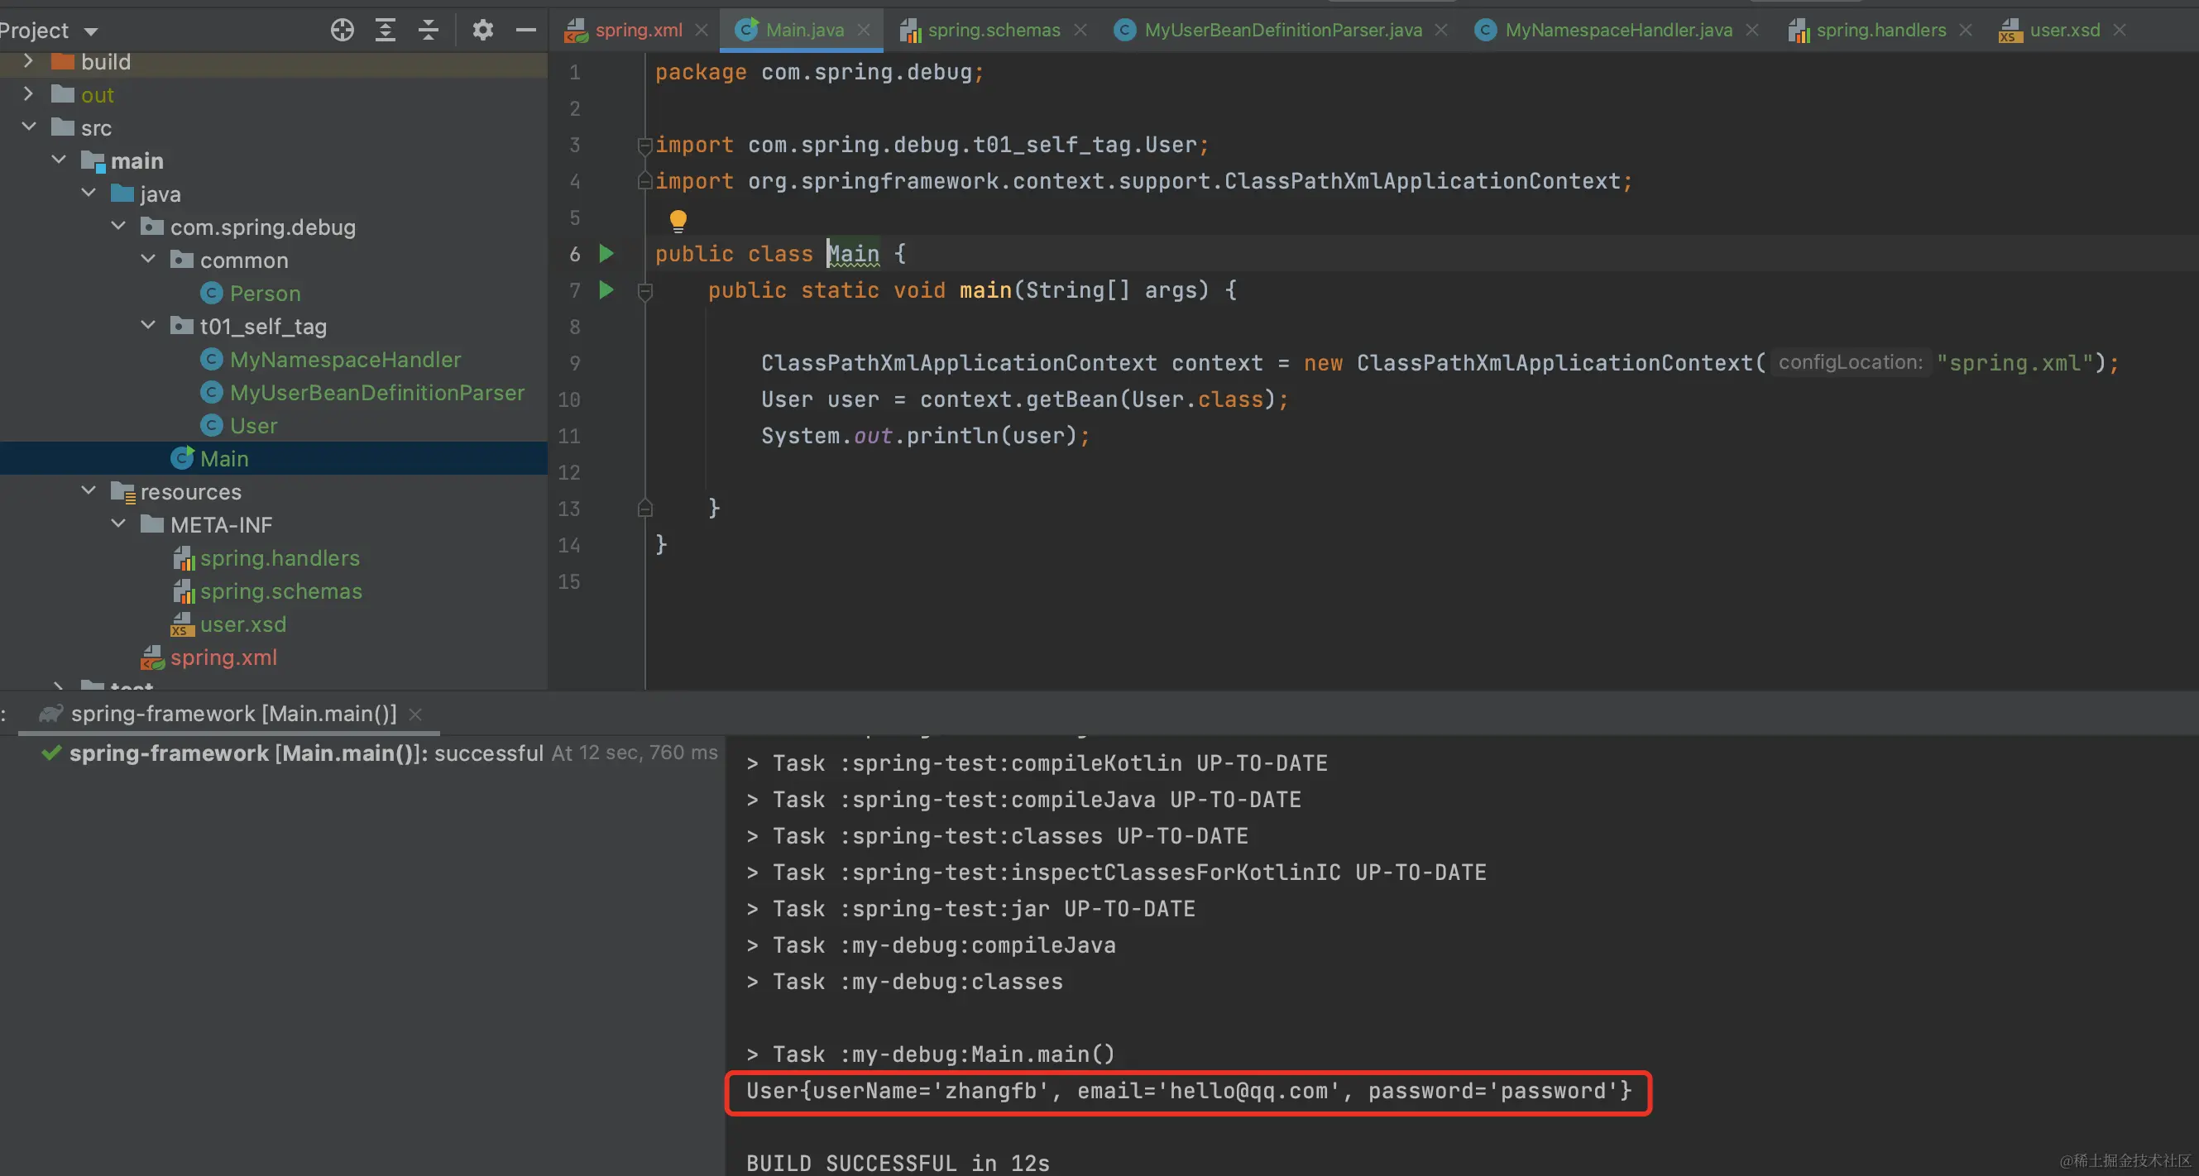Open Project panel gear settings
The image size is (2199, 1176).
482,30
